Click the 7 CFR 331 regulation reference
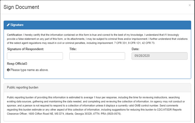The width and height of the screenshot is (195, 123). point(120,43)
